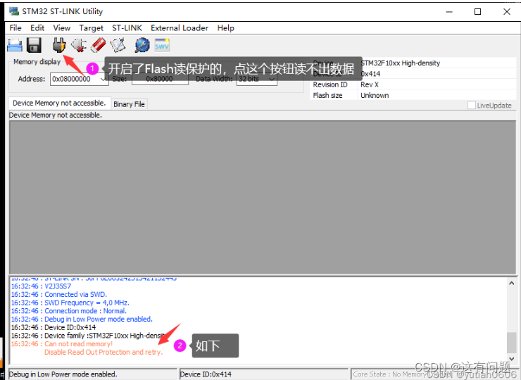The image size is (521, 380).
Task: Click the Connect to target plug icon
Action: [x=59, y=45]
